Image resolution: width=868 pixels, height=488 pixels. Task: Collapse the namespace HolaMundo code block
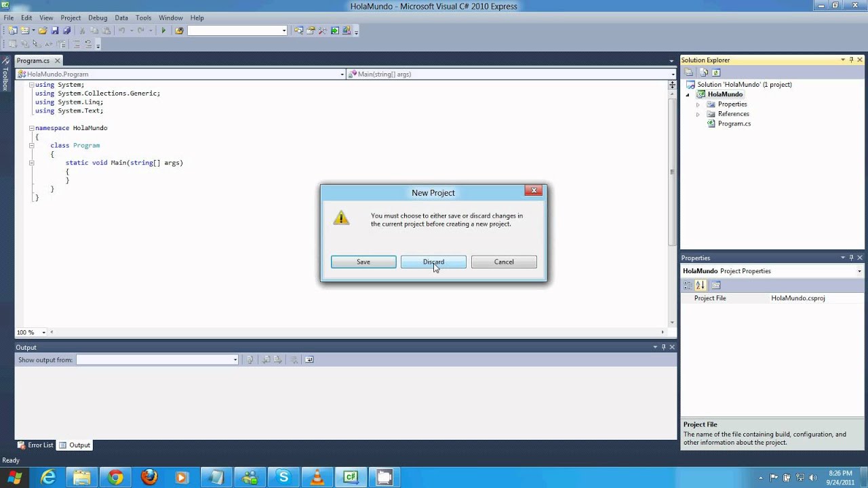[x=31, y=128]
